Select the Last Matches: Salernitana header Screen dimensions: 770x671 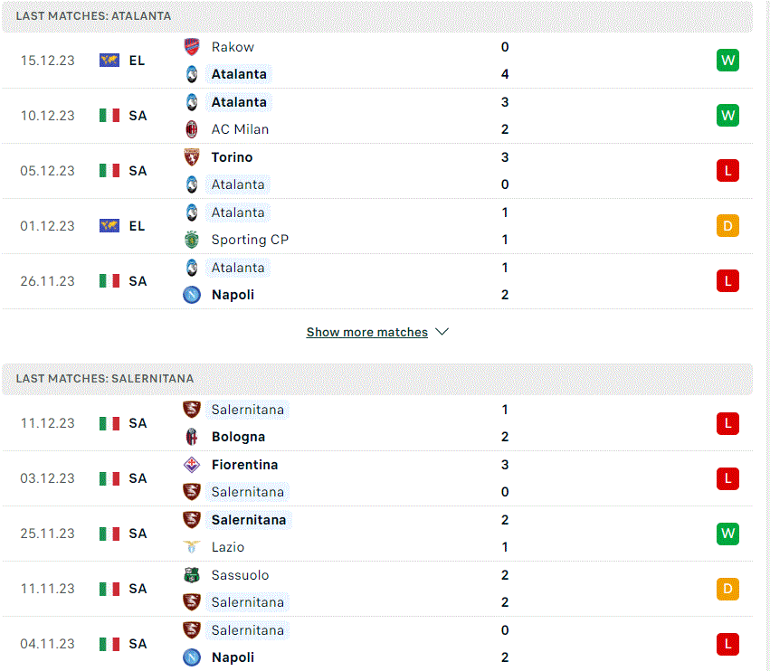pos(377,379)
